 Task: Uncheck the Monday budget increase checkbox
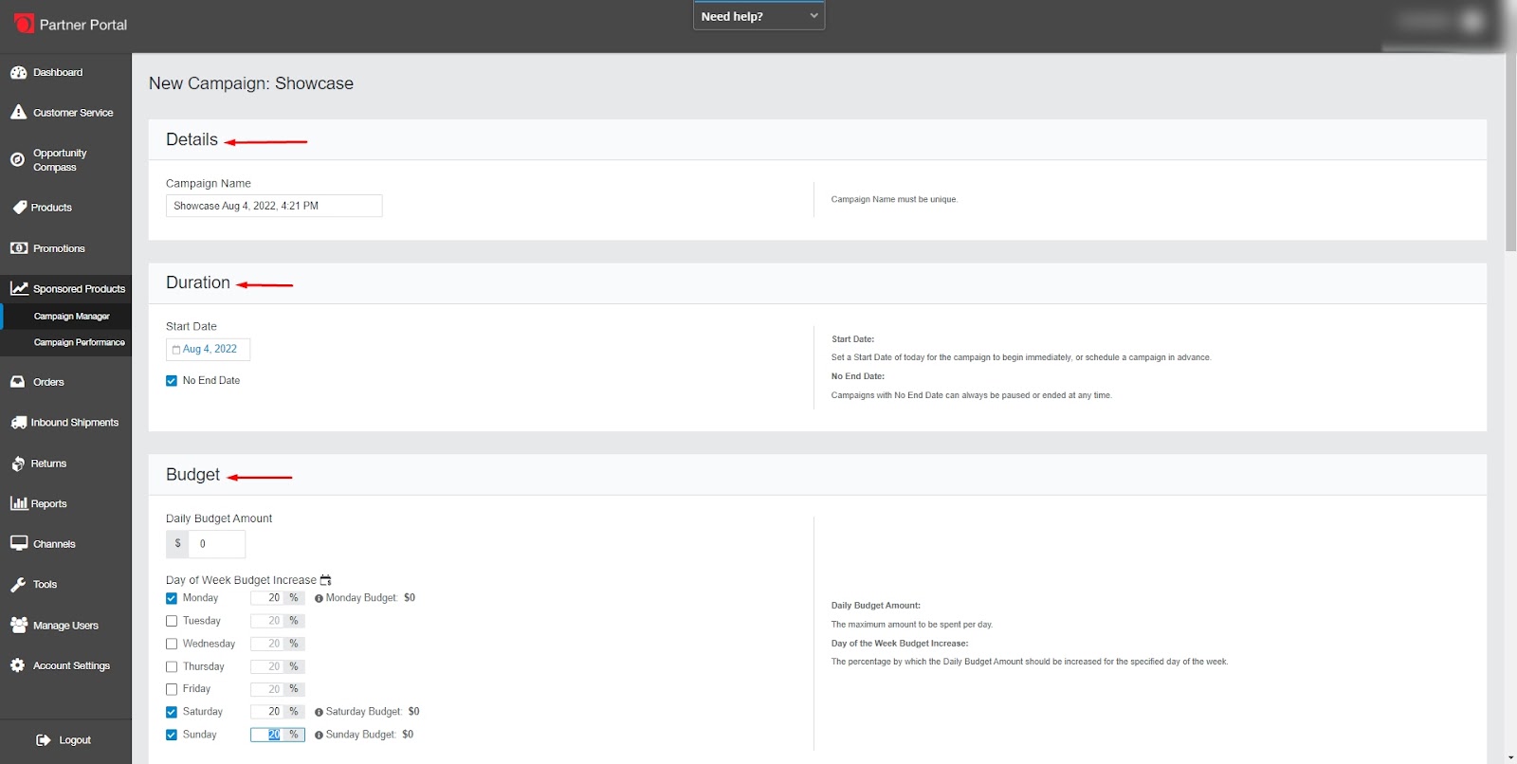pyautogui.click(x=172, y=598)
